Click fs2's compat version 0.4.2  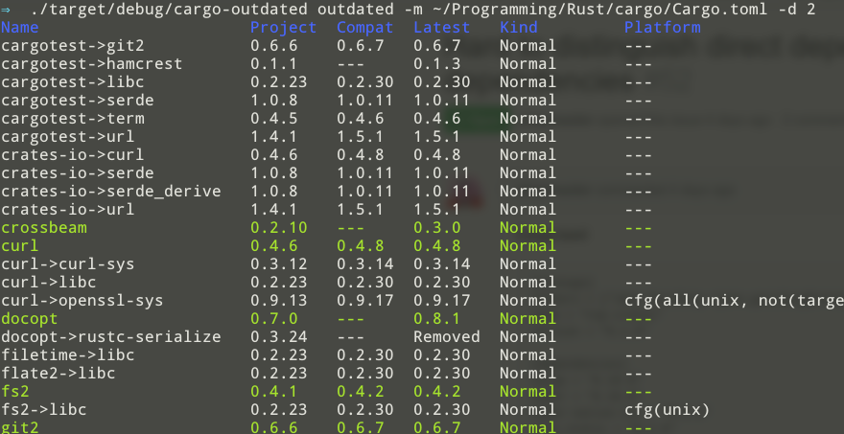361,392
